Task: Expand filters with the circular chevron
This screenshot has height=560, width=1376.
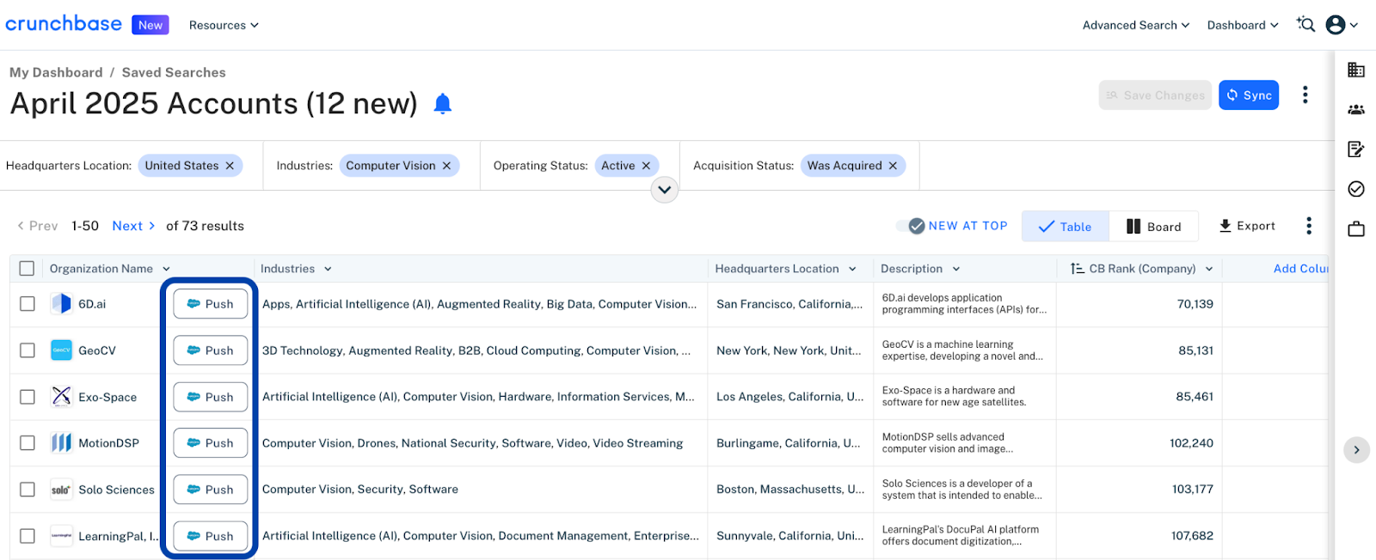Action: coord(664,190)
